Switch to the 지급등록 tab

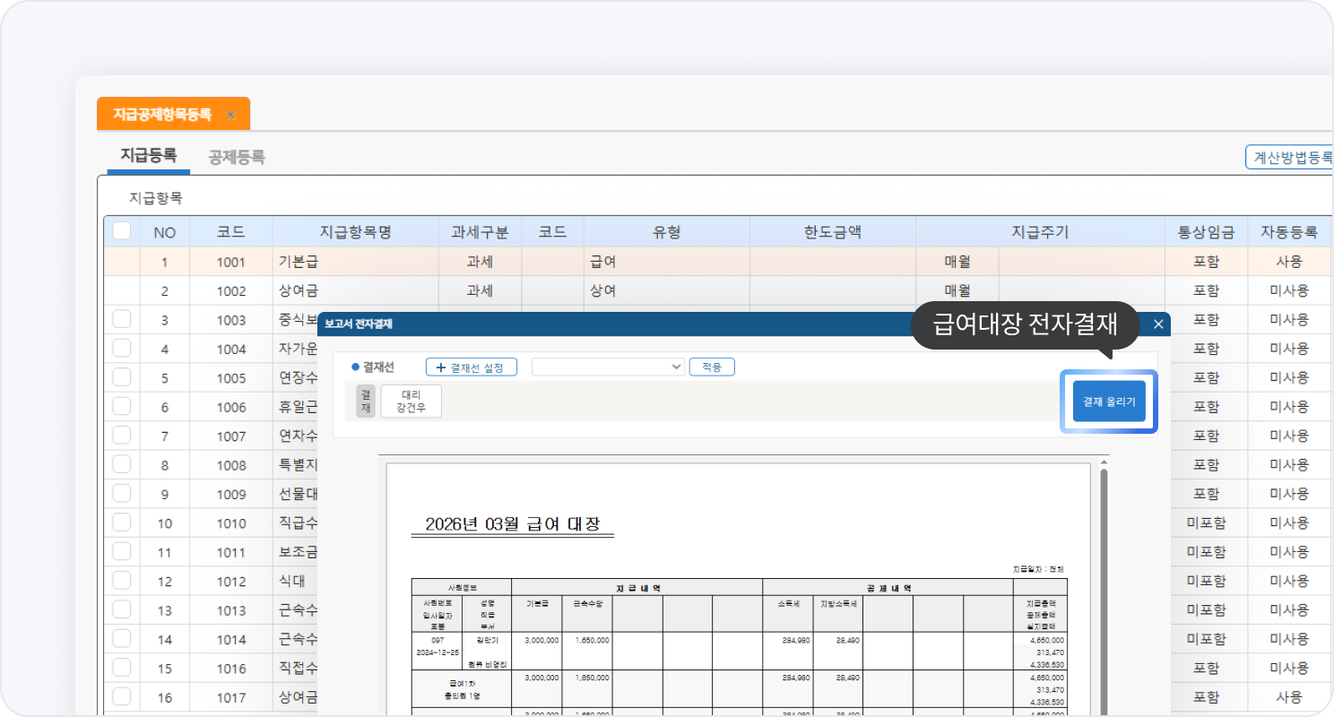(149, 156)
